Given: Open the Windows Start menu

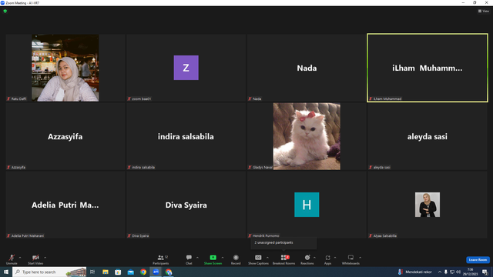Looking at the screenshot, I should (x=6, y=272).
